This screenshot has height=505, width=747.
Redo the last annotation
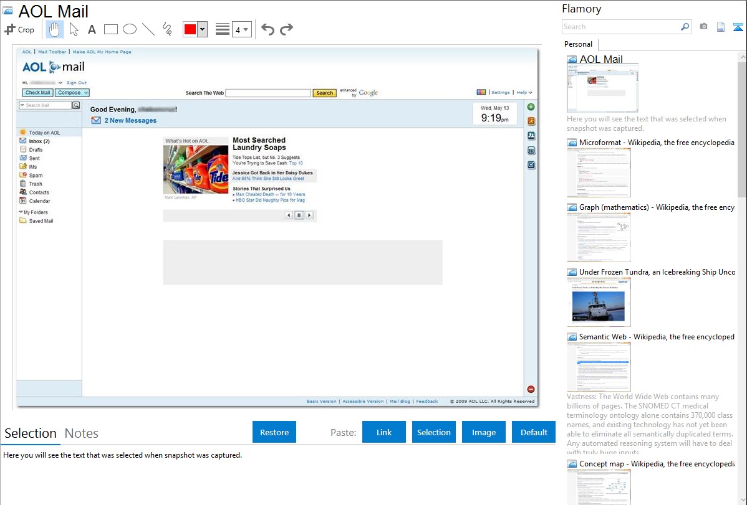coord(286,29)
